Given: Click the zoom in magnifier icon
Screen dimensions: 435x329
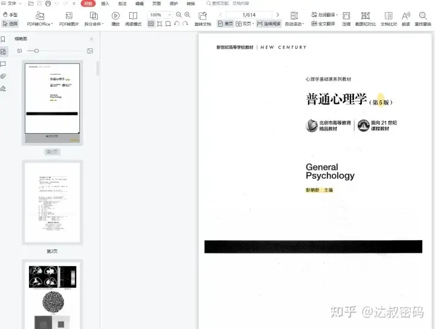Looking at the screenshot, I should point(187,14).
